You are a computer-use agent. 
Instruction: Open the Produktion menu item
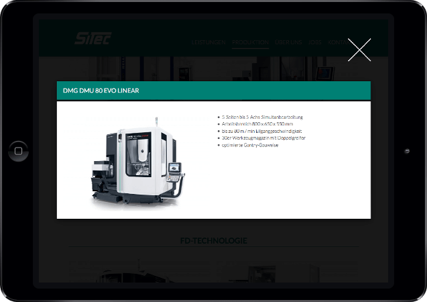click(250, 42)
